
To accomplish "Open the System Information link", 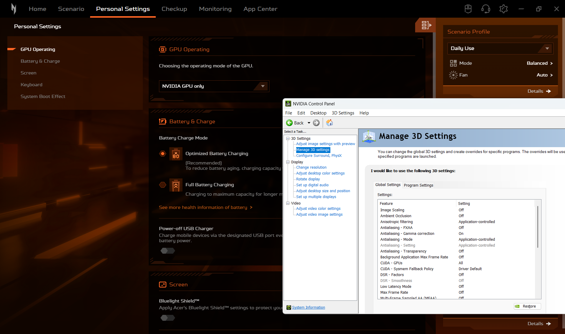I will tap(309, 308).
